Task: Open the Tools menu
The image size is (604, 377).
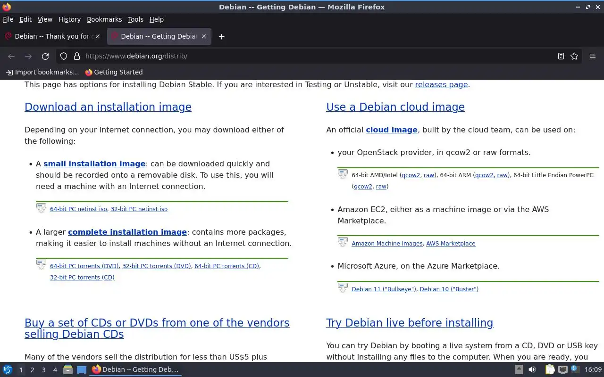Action: pos(135,19)
